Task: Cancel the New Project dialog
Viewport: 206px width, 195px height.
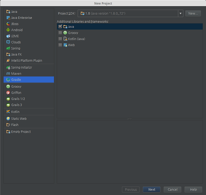Action: click(173, 190)
